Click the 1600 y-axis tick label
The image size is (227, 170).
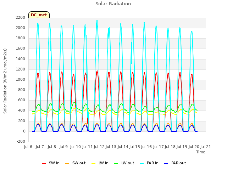pyautogui.click(x=21, y=48)
